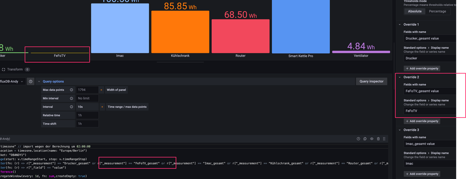The width and height of the screenshot is (466, 179).
Task: Click the query drag handle icon
Action: tap(384, 139)
